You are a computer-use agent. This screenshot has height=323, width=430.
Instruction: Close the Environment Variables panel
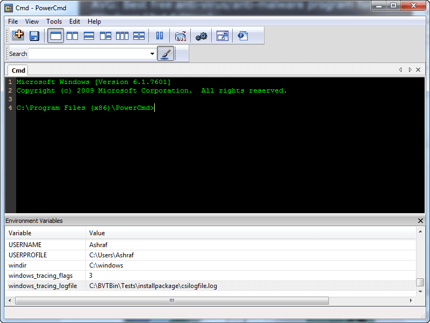[420, 221]
